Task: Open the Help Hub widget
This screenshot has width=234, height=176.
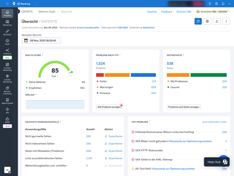Action: click(x=217, y=162)
